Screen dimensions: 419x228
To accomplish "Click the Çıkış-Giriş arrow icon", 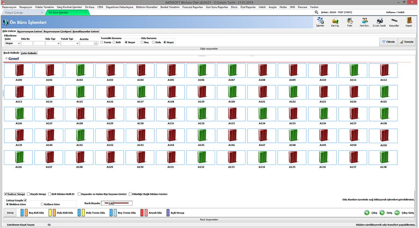I will pyautogui.click(x=397, y=213).
